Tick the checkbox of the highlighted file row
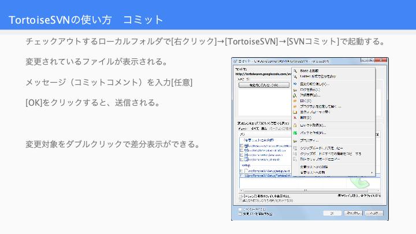This screenshot has height=234, width=416. [x=242, y=176]
